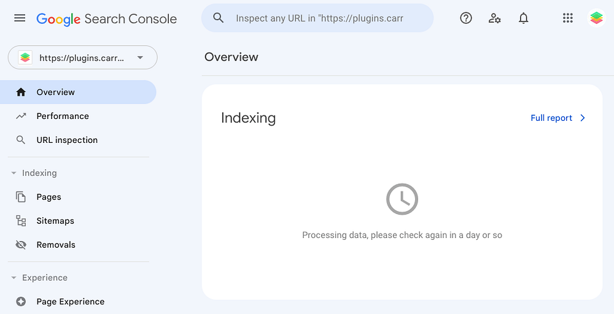Collapse the Experience sidebar section
Image resolution: width=614 pixels, height=314 pixels.
[14, 278]
